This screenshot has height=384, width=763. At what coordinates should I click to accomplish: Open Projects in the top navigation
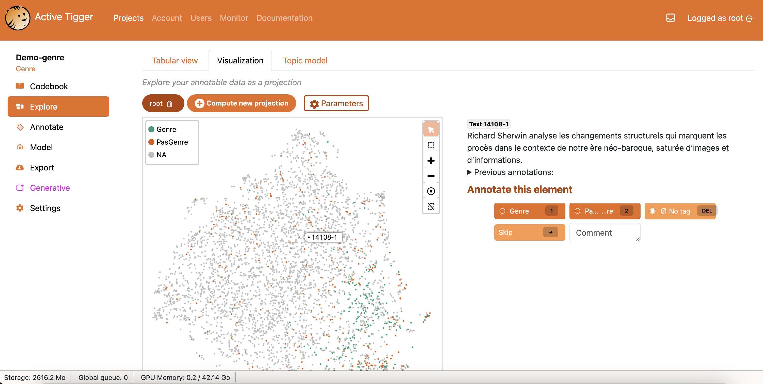tap(129, 18)
